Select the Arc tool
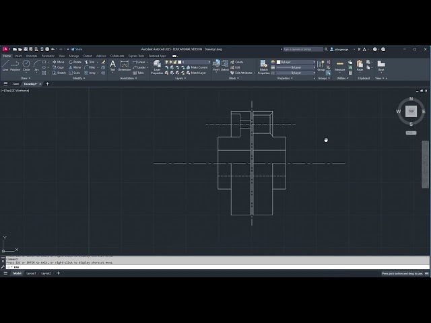Screen dimensions: 431x323 (36, 65)
